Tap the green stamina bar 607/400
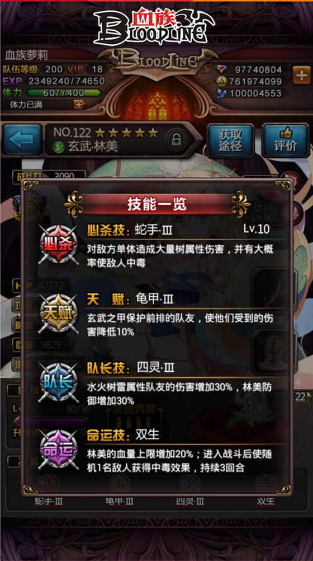This screenshot has height=561, width=313. [64, 93]
